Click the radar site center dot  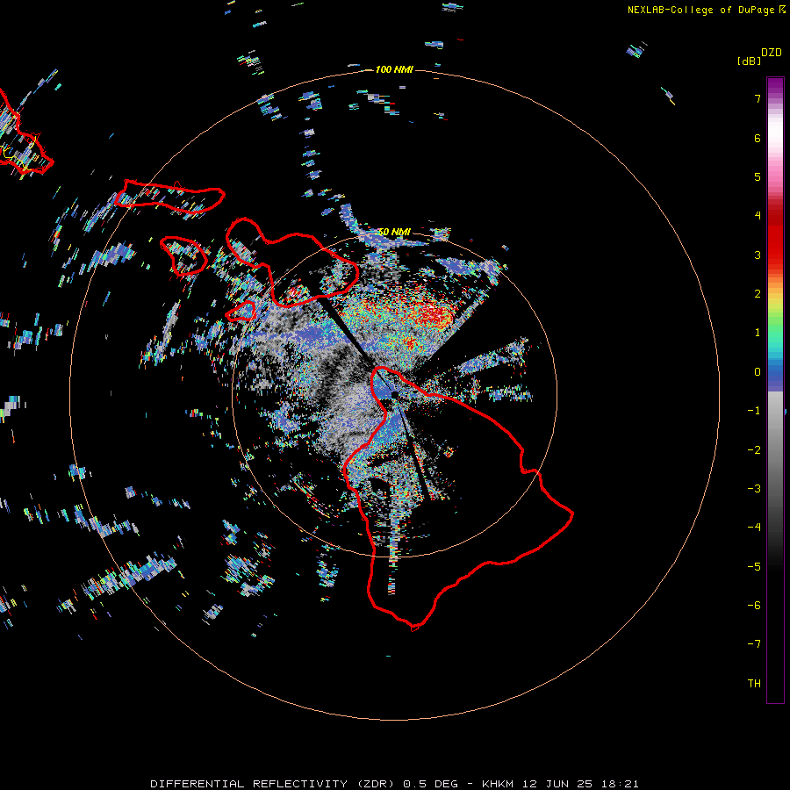[394, 394]
